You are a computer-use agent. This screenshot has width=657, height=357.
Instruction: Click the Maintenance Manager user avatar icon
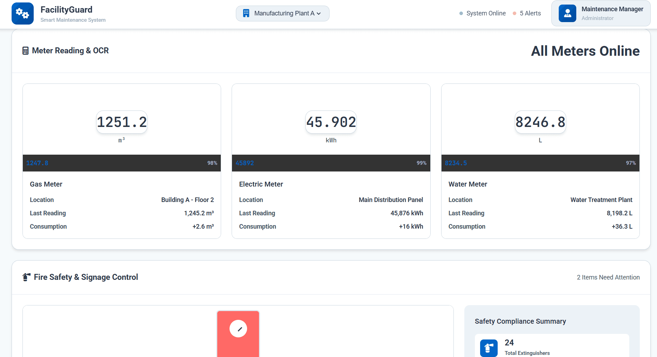coord(567,14)
